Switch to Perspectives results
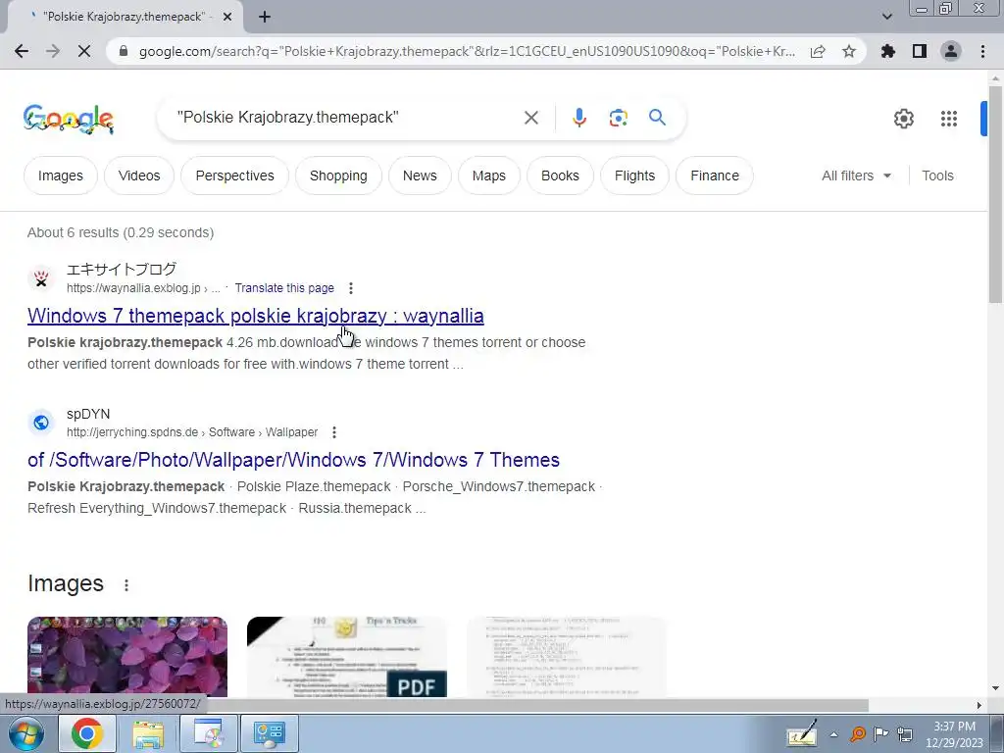 pos(234,176)
